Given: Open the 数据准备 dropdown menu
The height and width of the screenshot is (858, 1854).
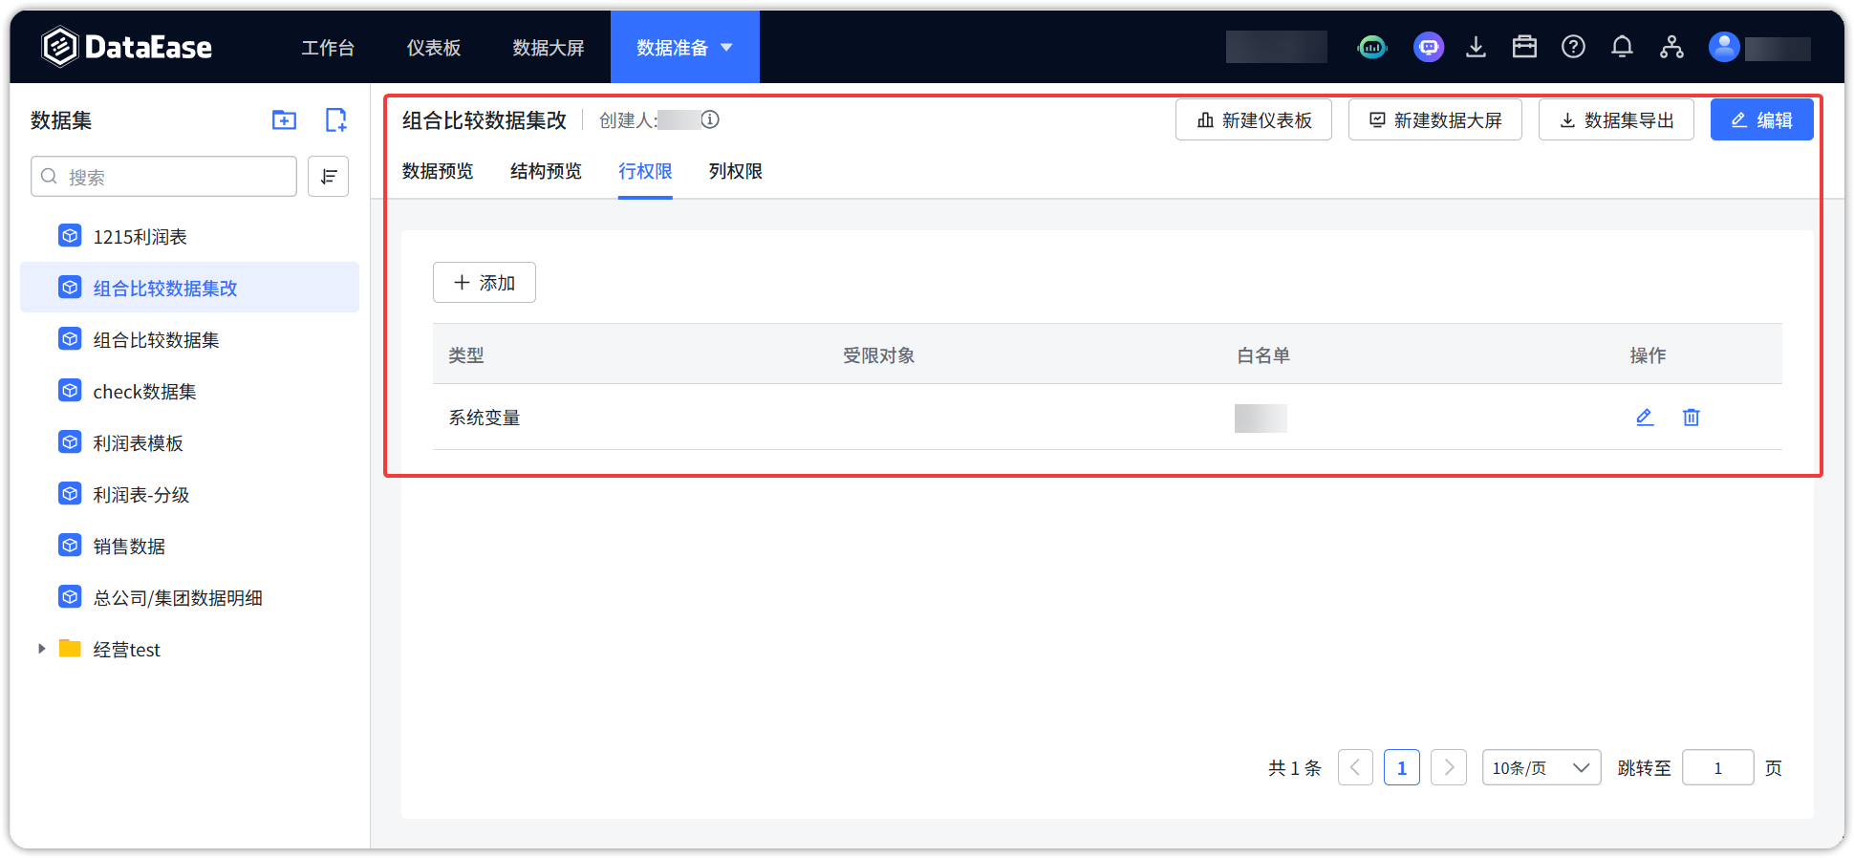Looking at the screenshot, I should click(684, 48).
